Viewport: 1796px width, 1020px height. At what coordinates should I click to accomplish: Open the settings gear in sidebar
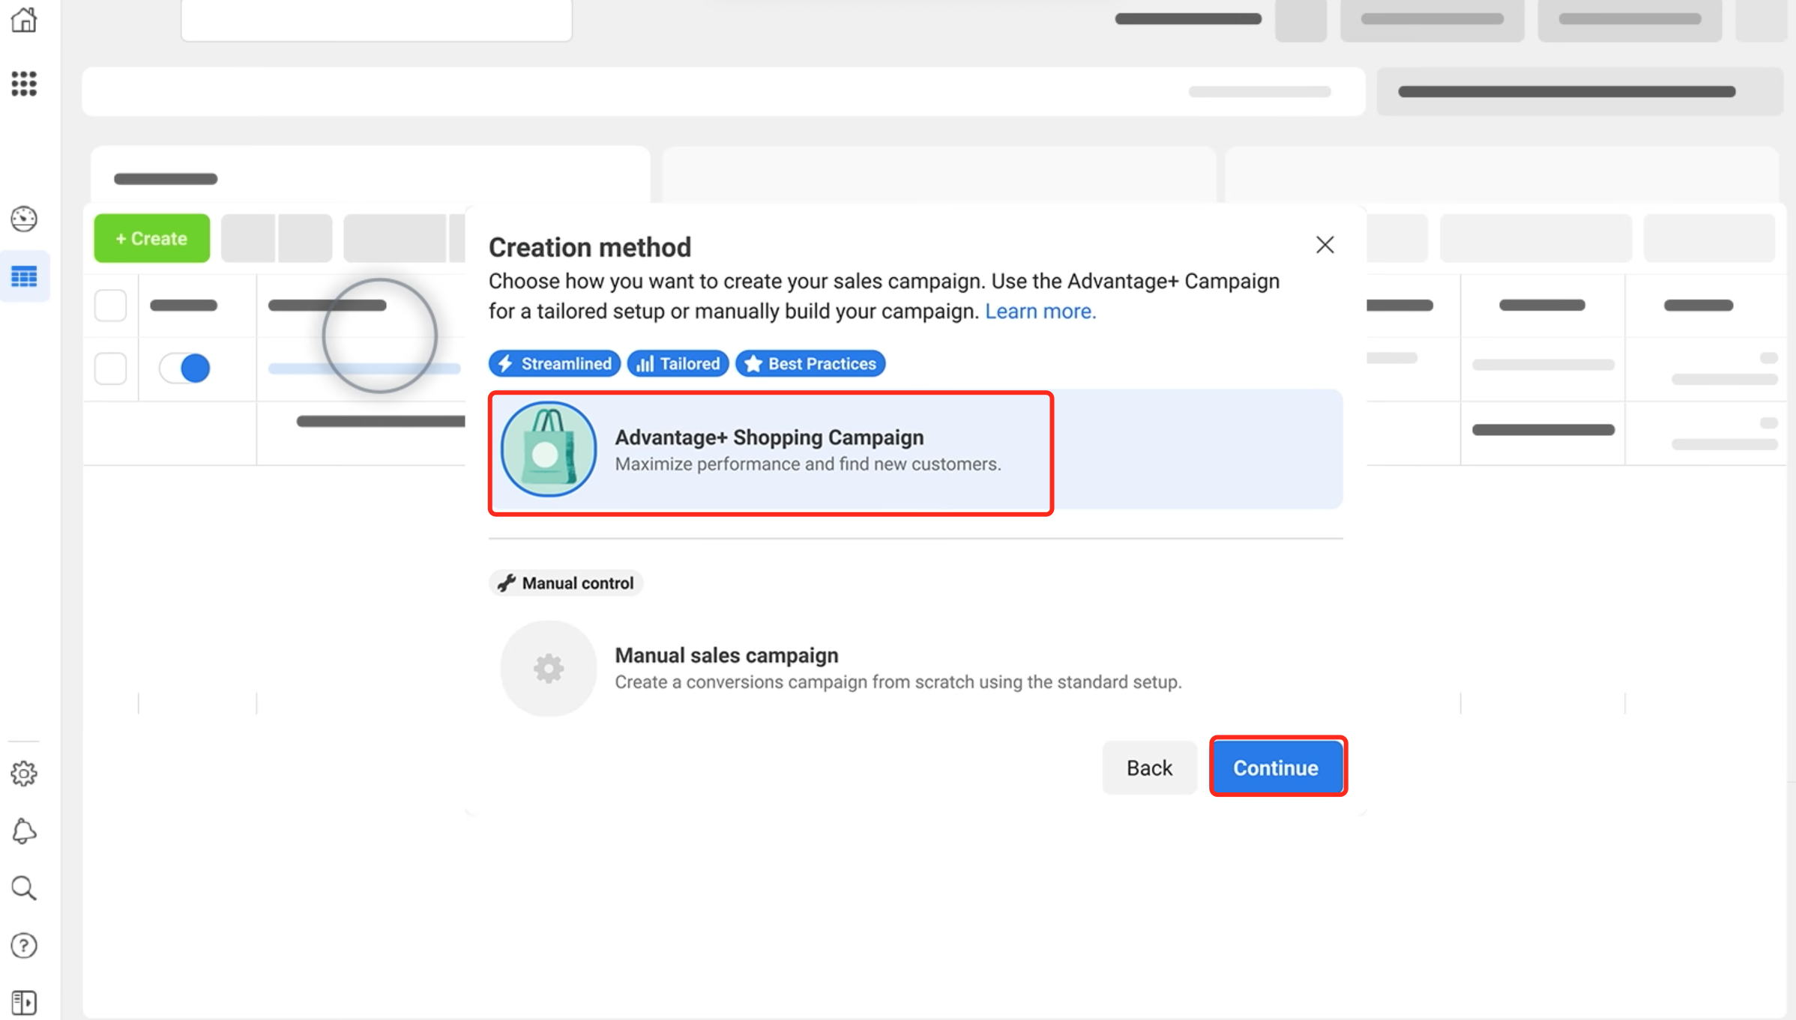tap(24, 773)
